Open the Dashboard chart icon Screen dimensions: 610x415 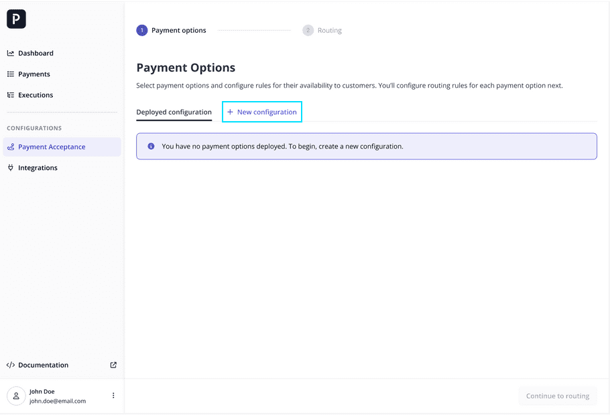pos(11,54)
